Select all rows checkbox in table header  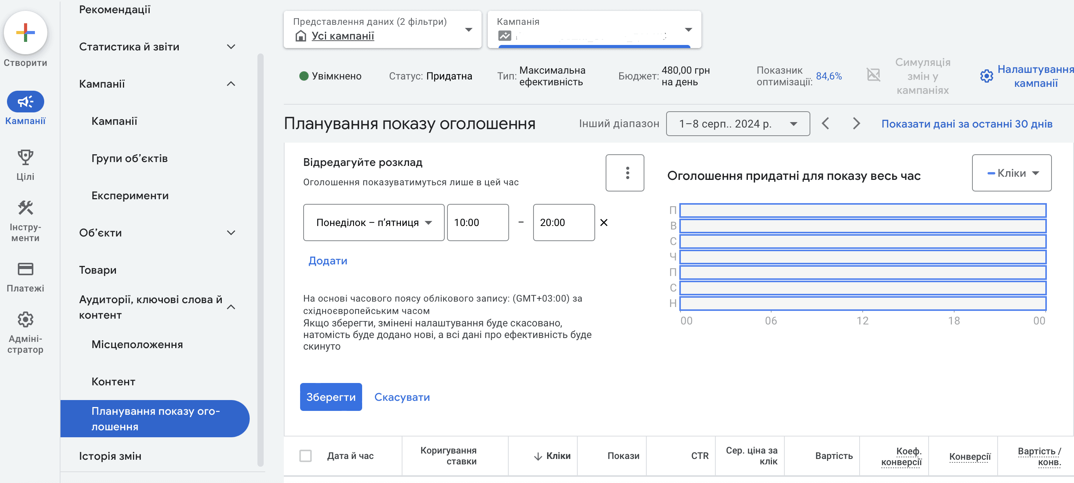point(306,456)
